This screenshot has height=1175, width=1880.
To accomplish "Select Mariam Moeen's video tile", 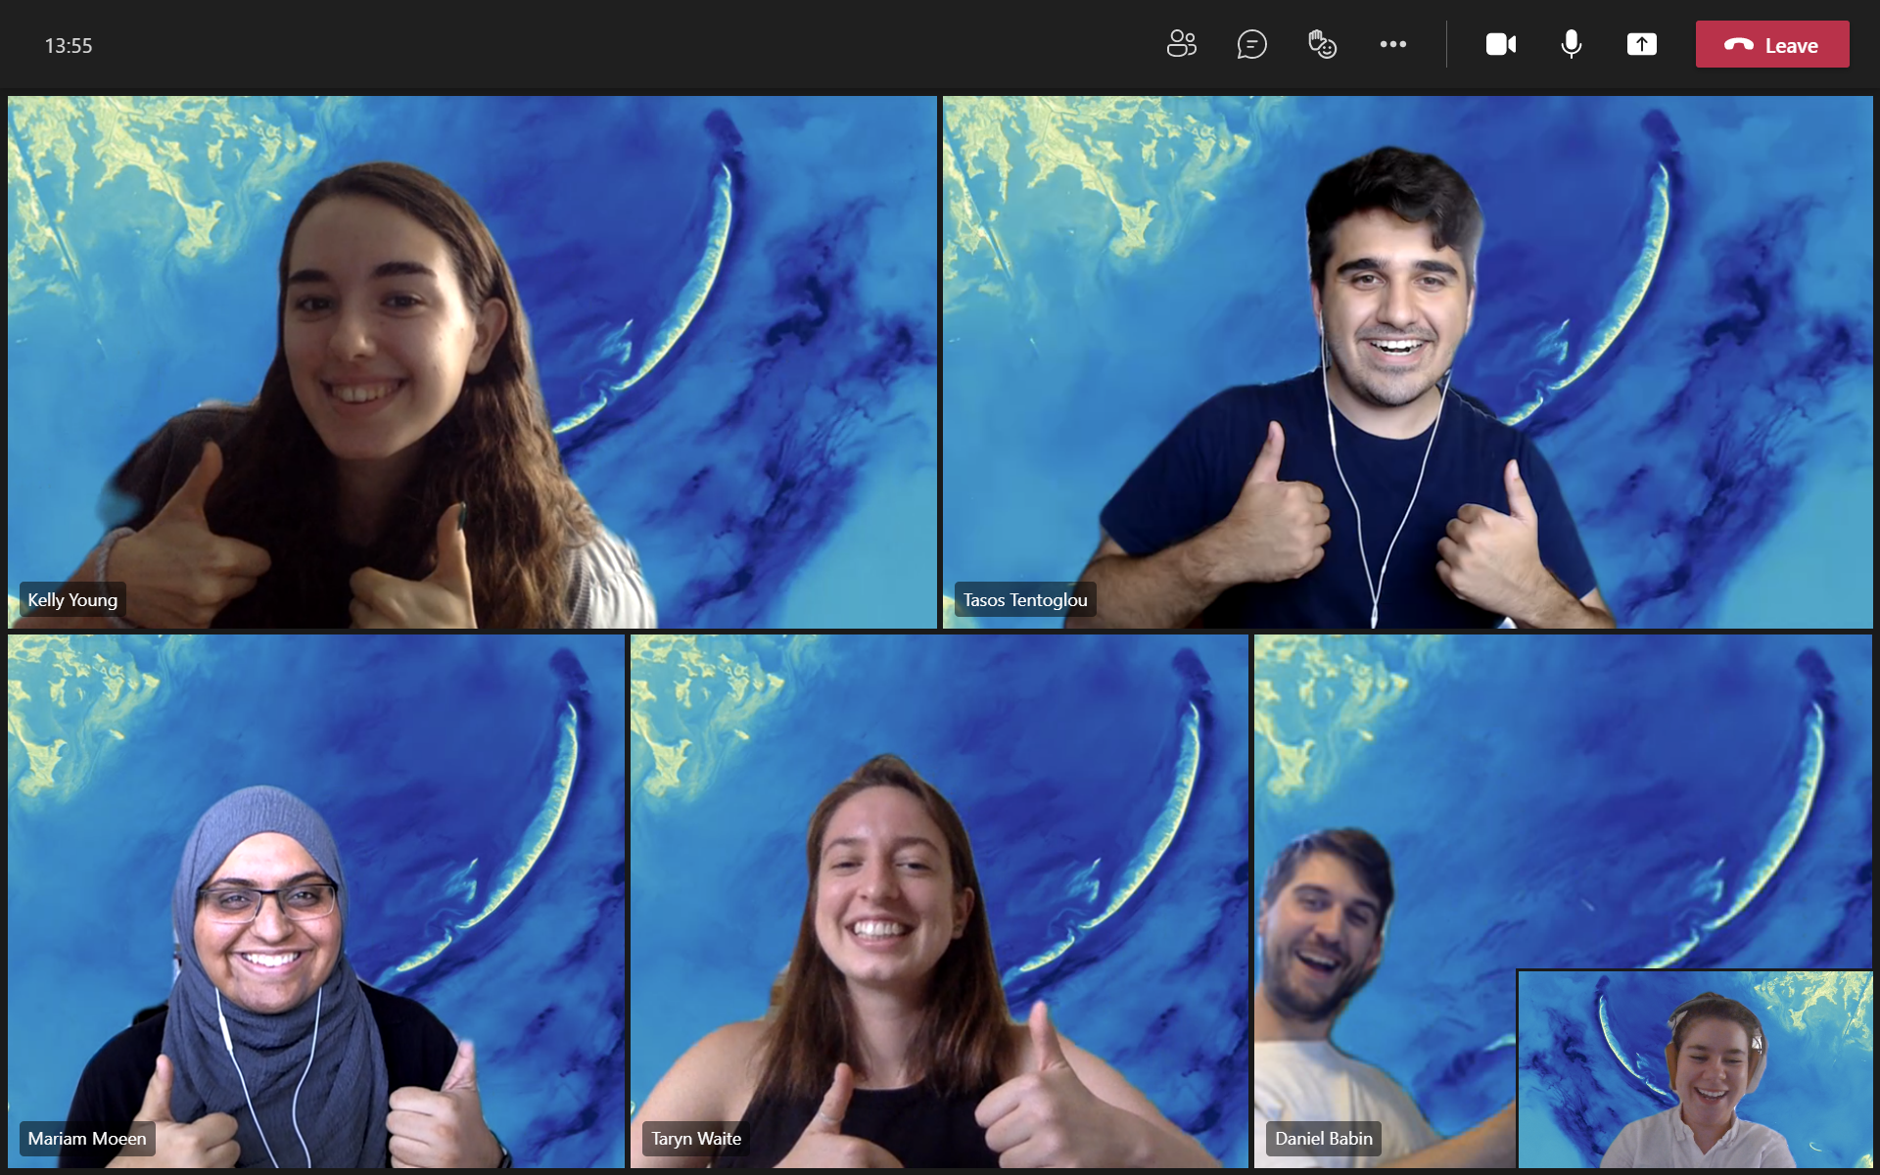I will 316,901.
